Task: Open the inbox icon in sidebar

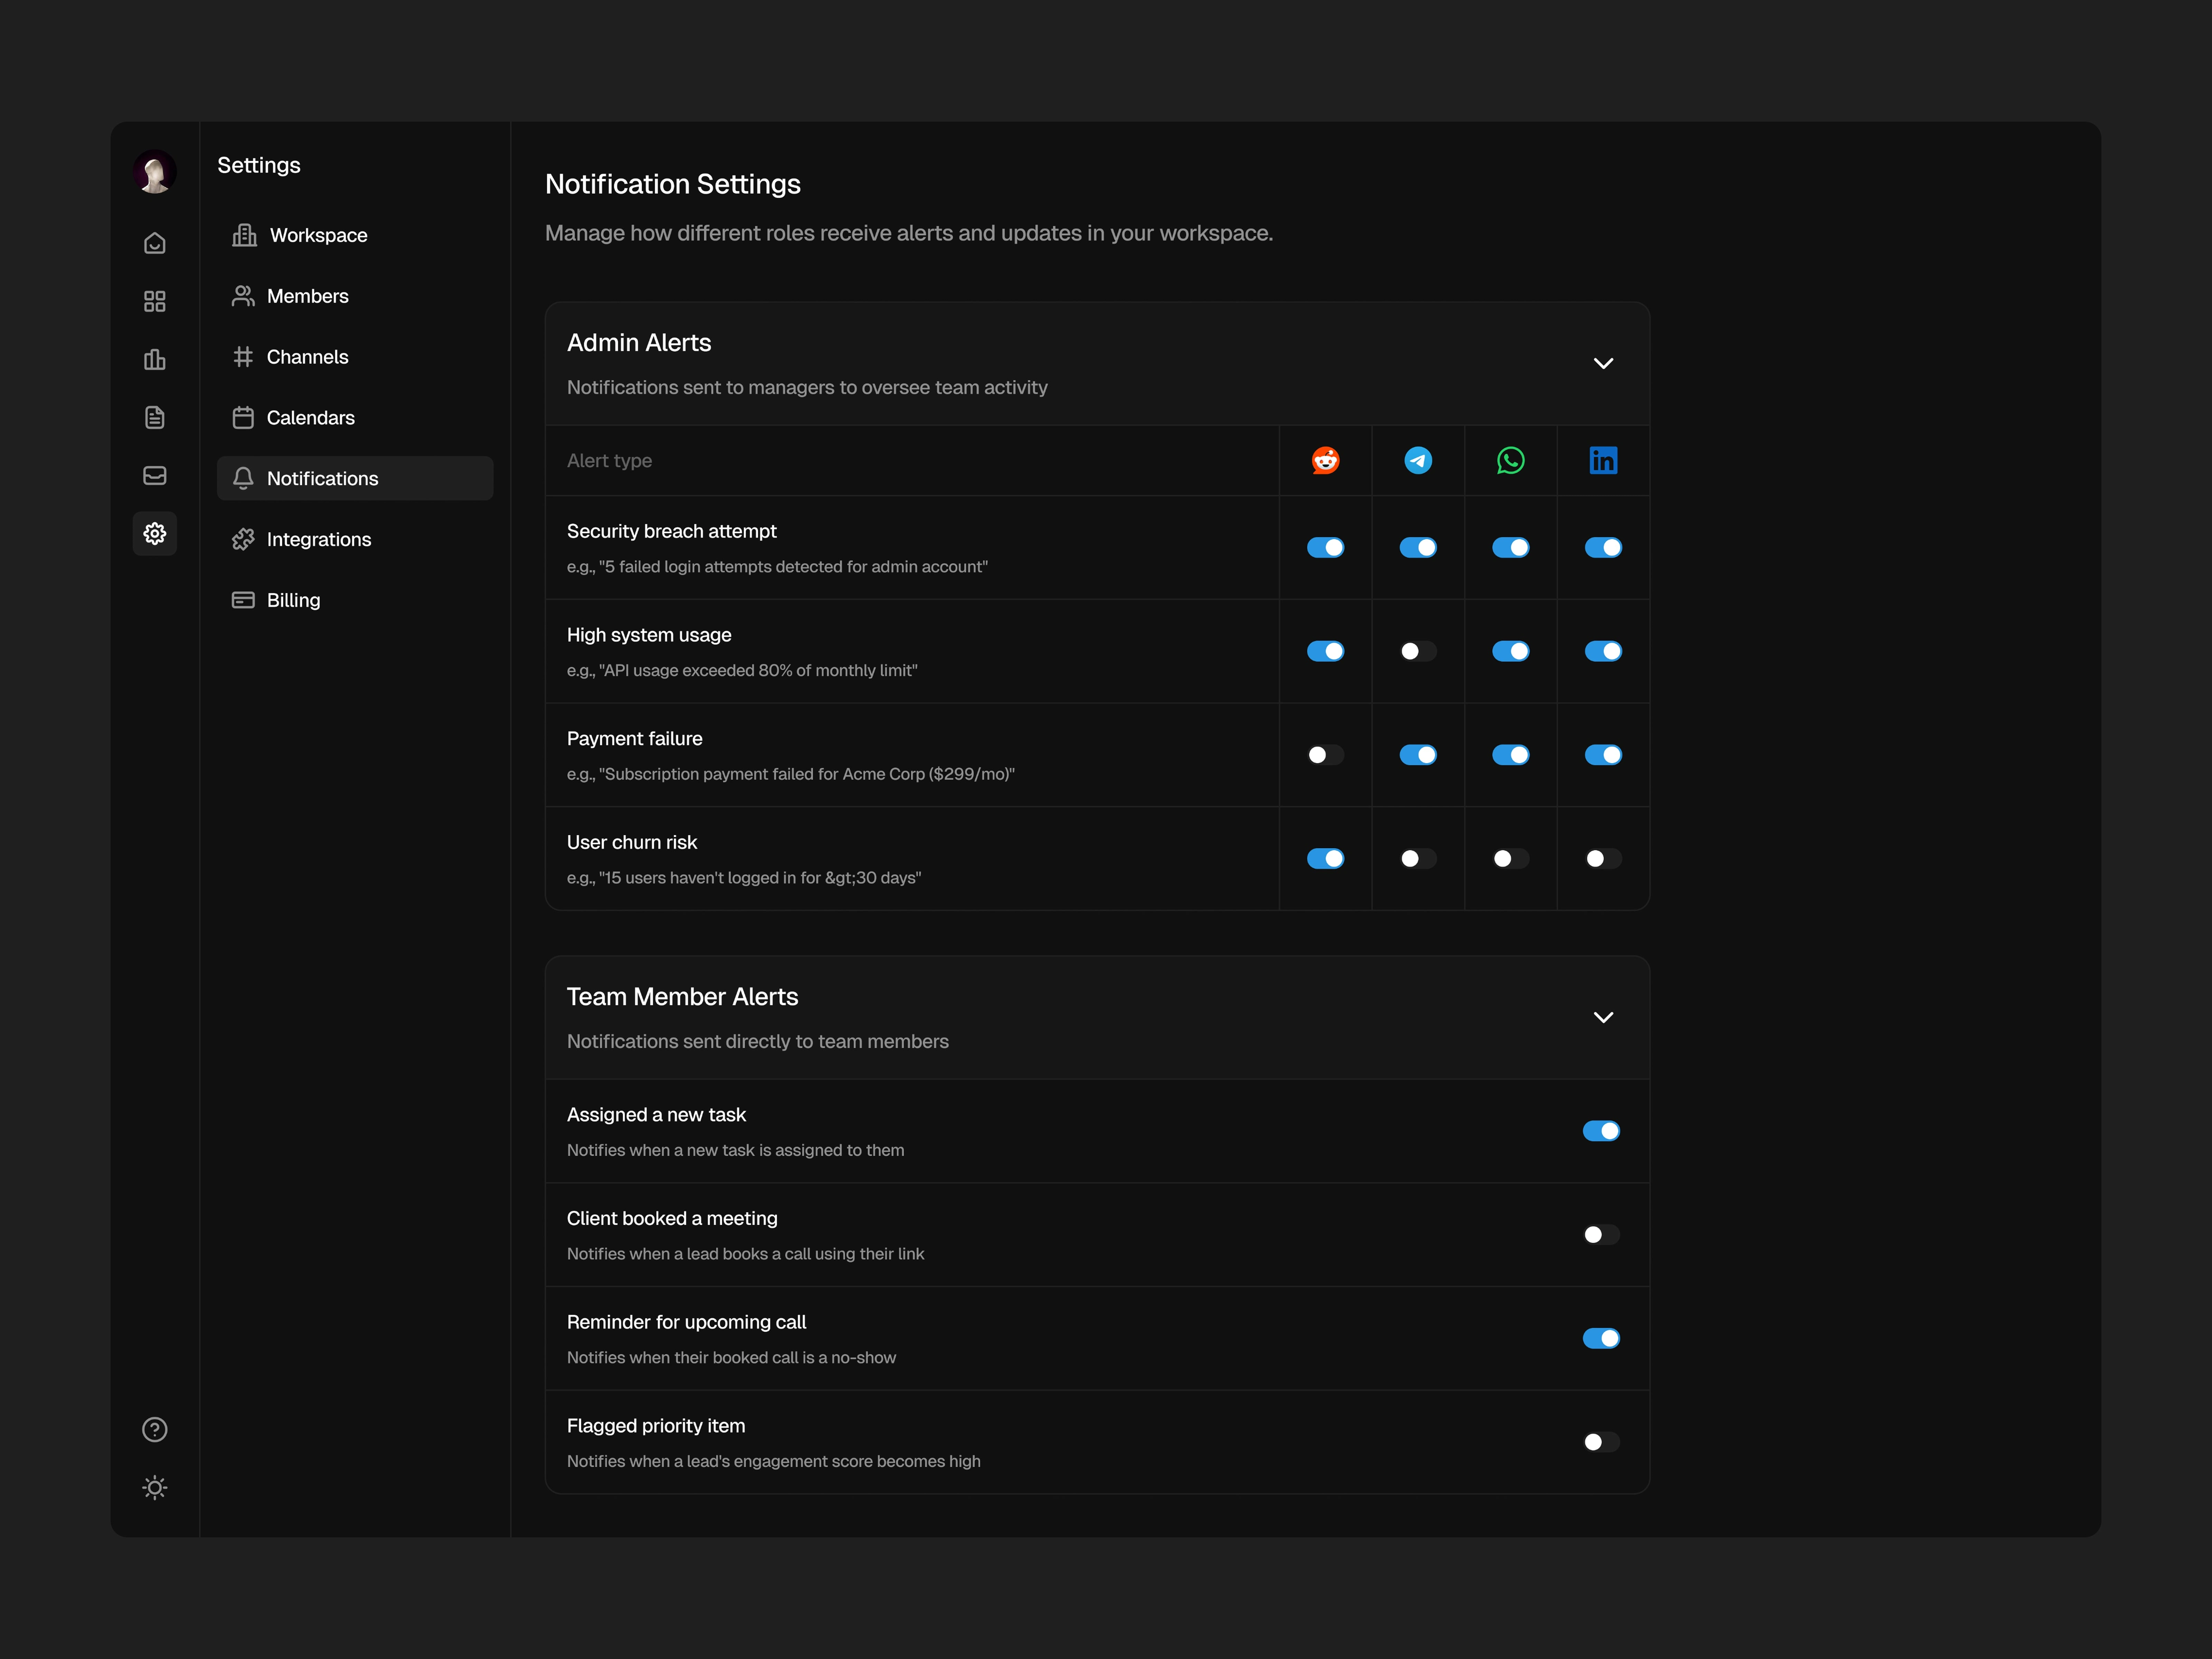Action: 154,475
